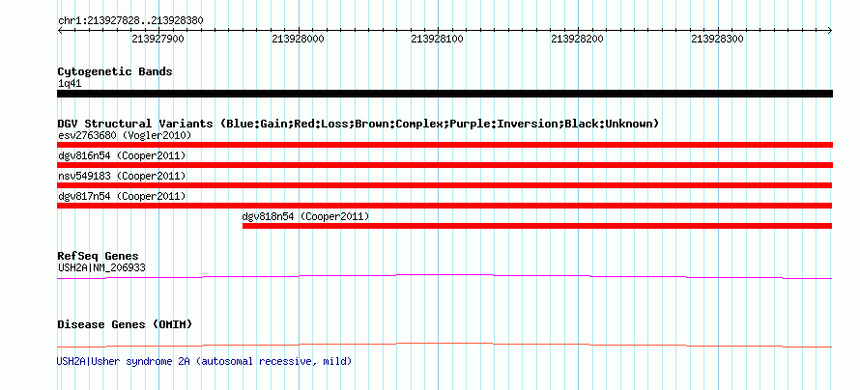
Task: Click ruler position 213928100
Action: (437, 39)
